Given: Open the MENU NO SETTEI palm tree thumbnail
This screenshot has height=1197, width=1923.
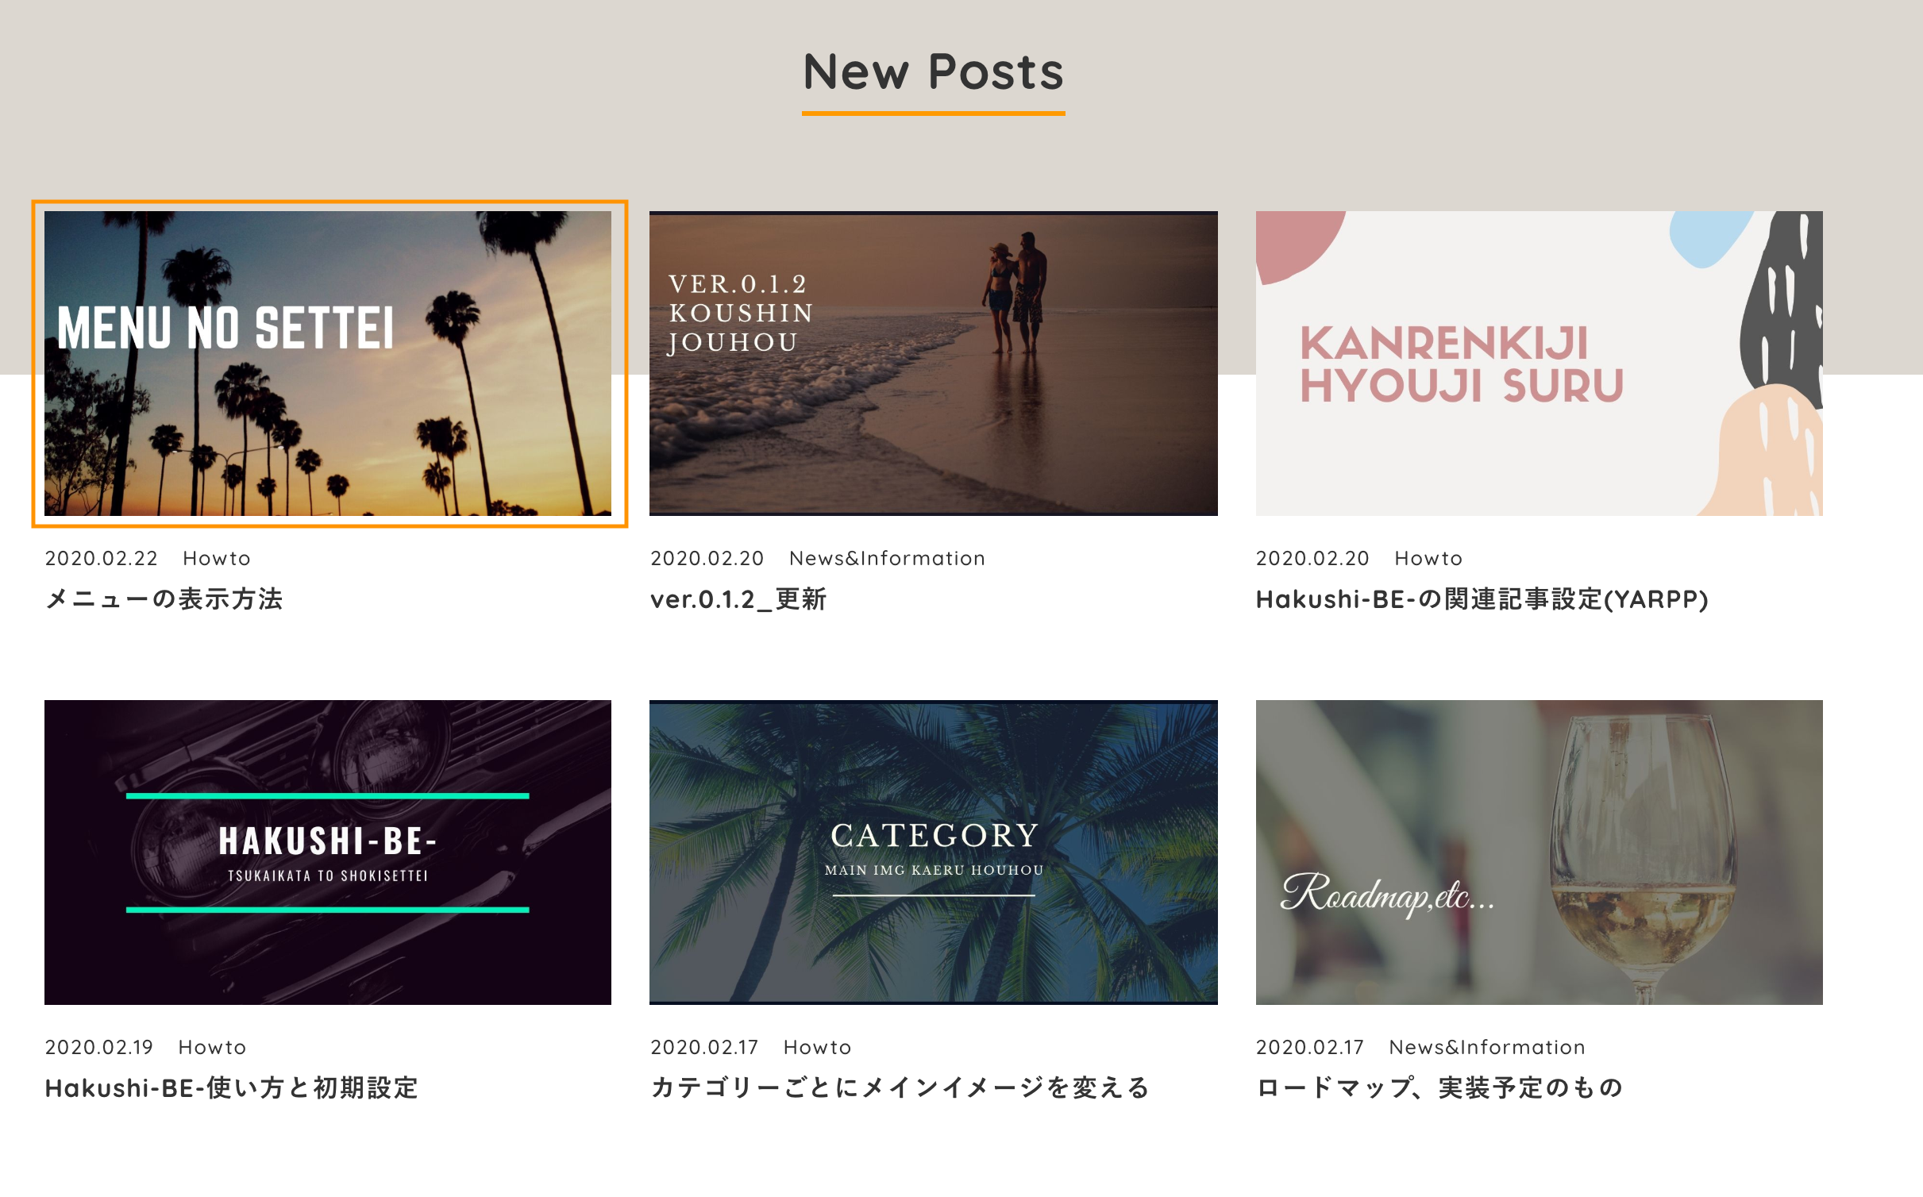Looking at the screenshot, I should pyautogui.click(x=328, y=363).
